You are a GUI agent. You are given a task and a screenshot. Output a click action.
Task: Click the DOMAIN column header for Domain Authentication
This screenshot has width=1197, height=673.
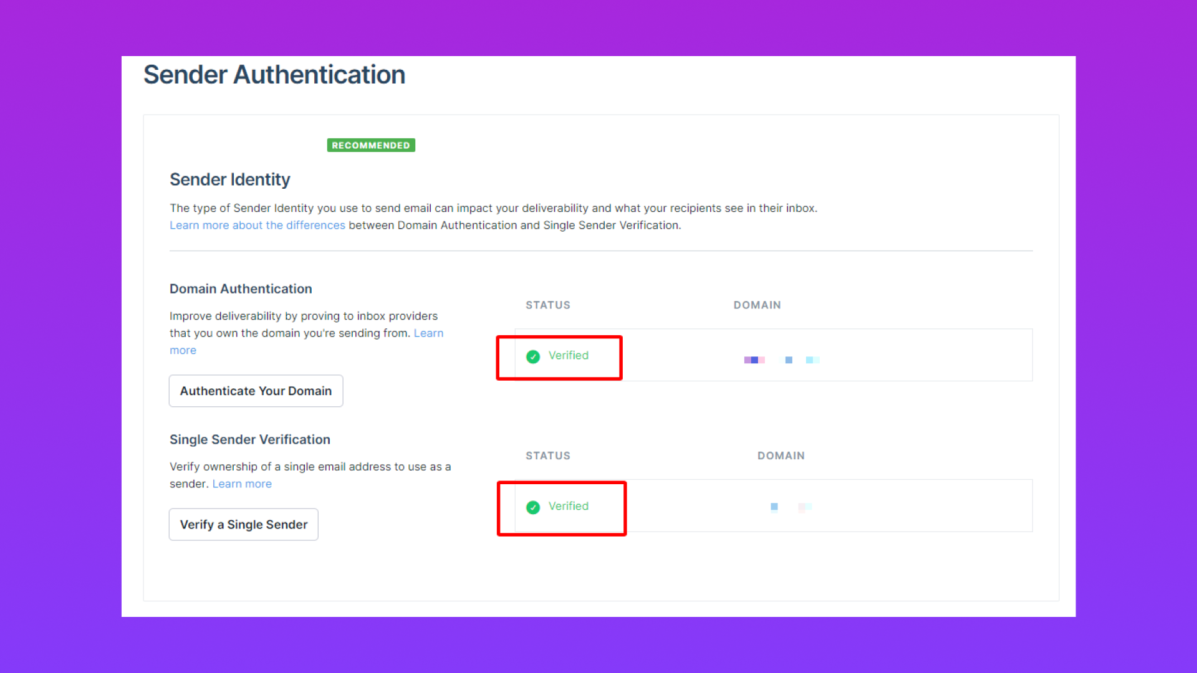pyautogui.click(x=757, y=305)
